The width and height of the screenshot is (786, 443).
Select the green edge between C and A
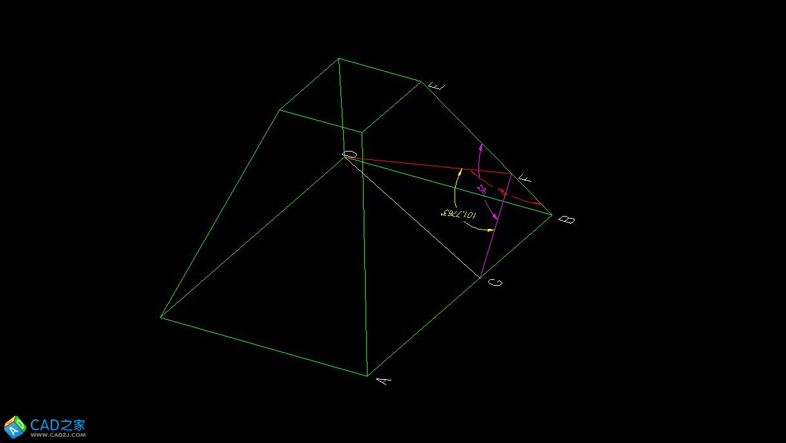424,327
